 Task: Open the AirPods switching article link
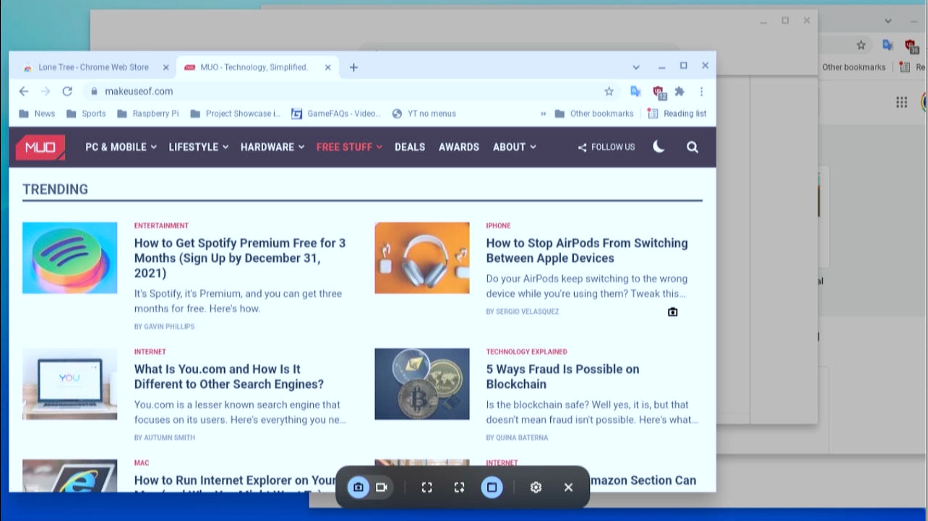click(586, 250)
